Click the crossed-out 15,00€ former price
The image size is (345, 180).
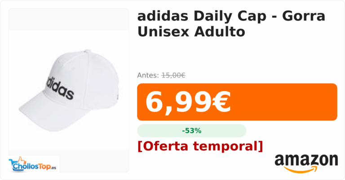173,75
